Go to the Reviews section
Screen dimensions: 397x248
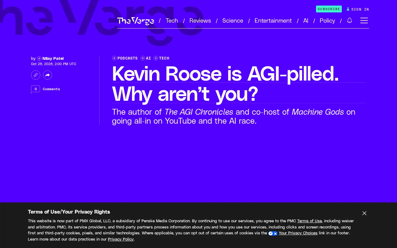(x=200, y=21)
